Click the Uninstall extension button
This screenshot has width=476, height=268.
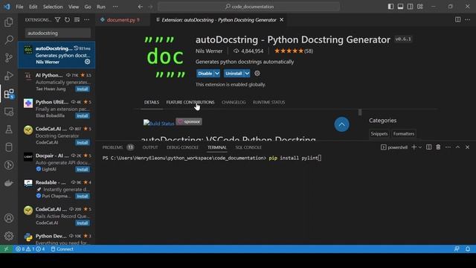(x=234, y=73)
